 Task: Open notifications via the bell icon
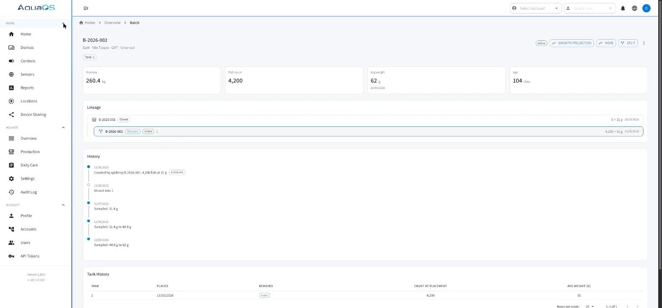623,8
